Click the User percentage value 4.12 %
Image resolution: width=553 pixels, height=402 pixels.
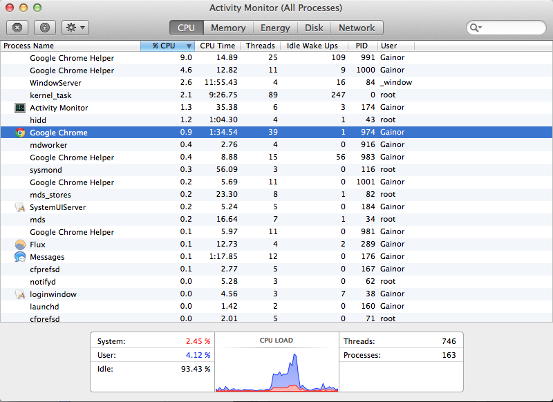(x=198, y=355)
